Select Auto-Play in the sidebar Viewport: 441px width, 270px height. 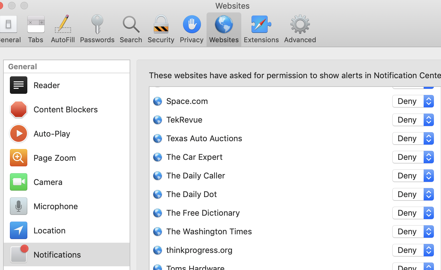tap(67, 133)
